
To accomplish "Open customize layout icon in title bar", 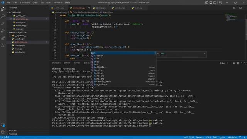I will (x=220, y=3).
